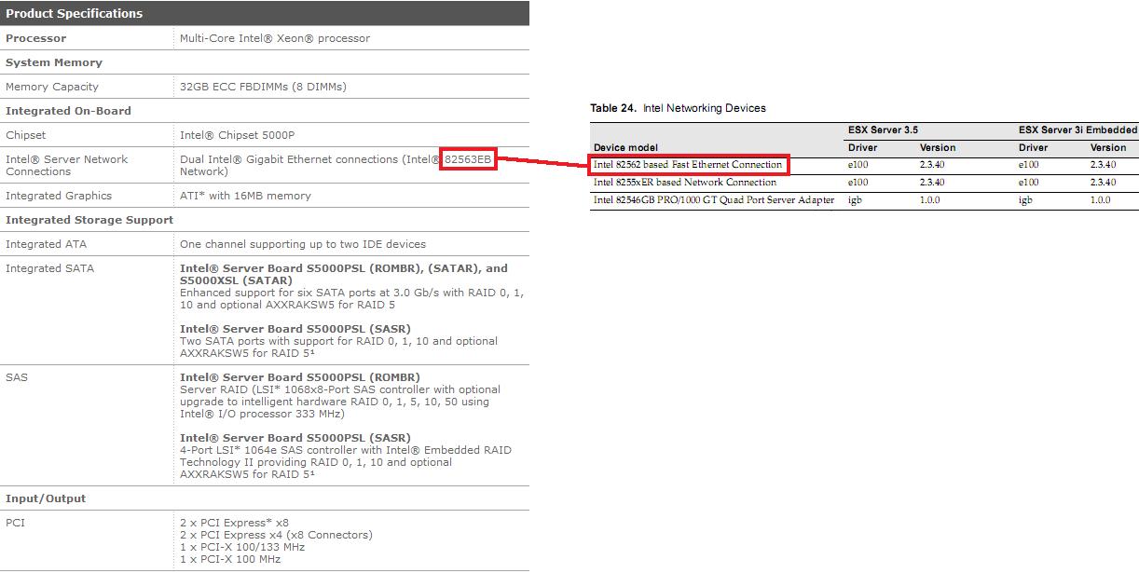
Task: Select the "82563EB" network controller number
Action: click(468, 159)
